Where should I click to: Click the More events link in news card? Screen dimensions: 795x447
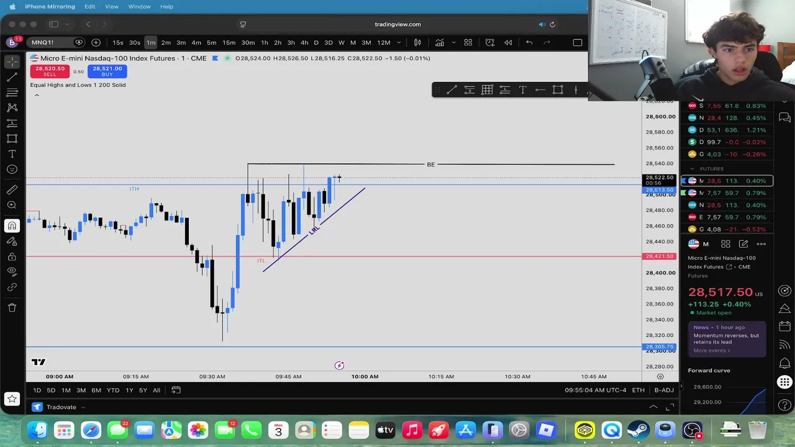(711, 350)
